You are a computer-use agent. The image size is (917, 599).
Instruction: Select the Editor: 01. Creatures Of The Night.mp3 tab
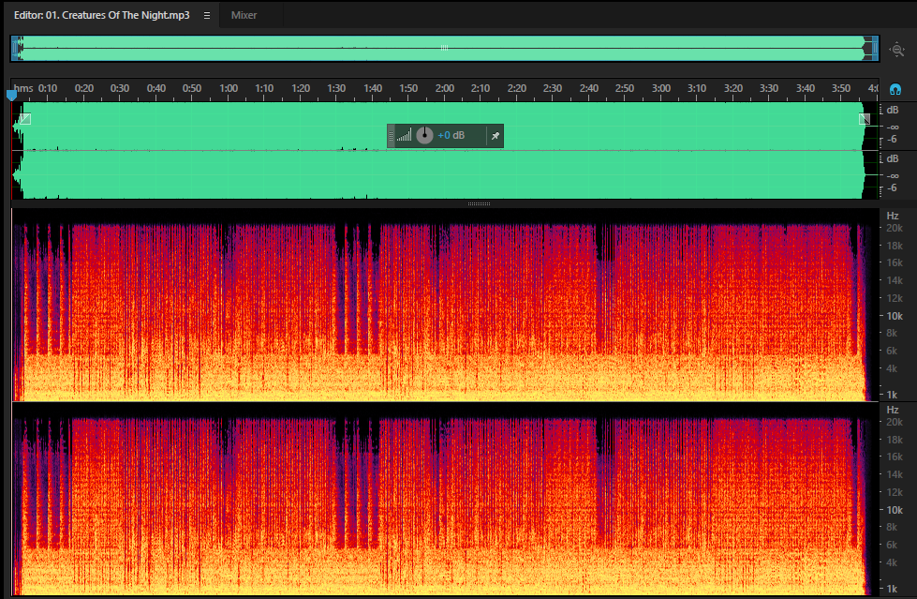(x=102, y=15)
